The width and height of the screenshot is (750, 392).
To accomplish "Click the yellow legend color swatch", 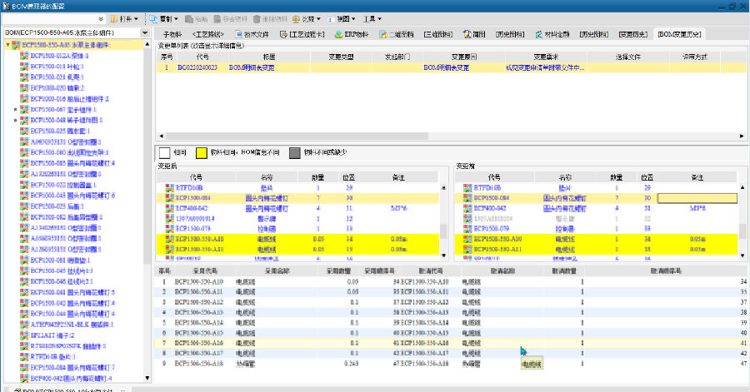I will tap(201, 153).
